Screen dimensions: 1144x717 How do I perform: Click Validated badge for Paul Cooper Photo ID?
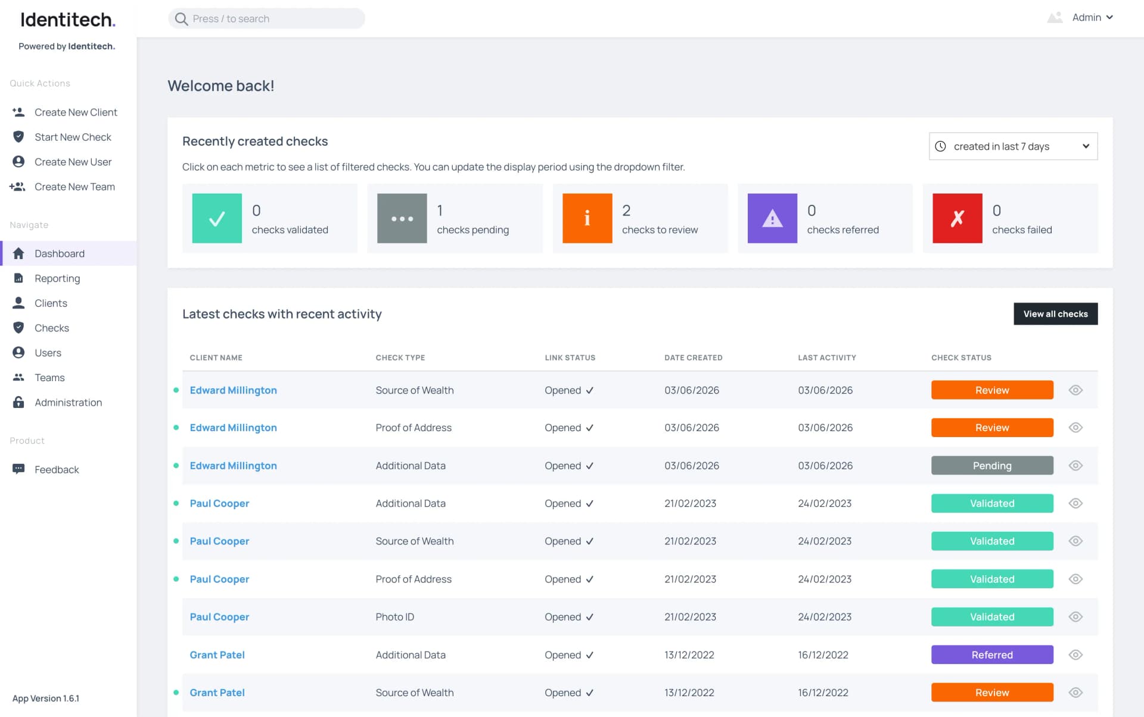(992, 617)
